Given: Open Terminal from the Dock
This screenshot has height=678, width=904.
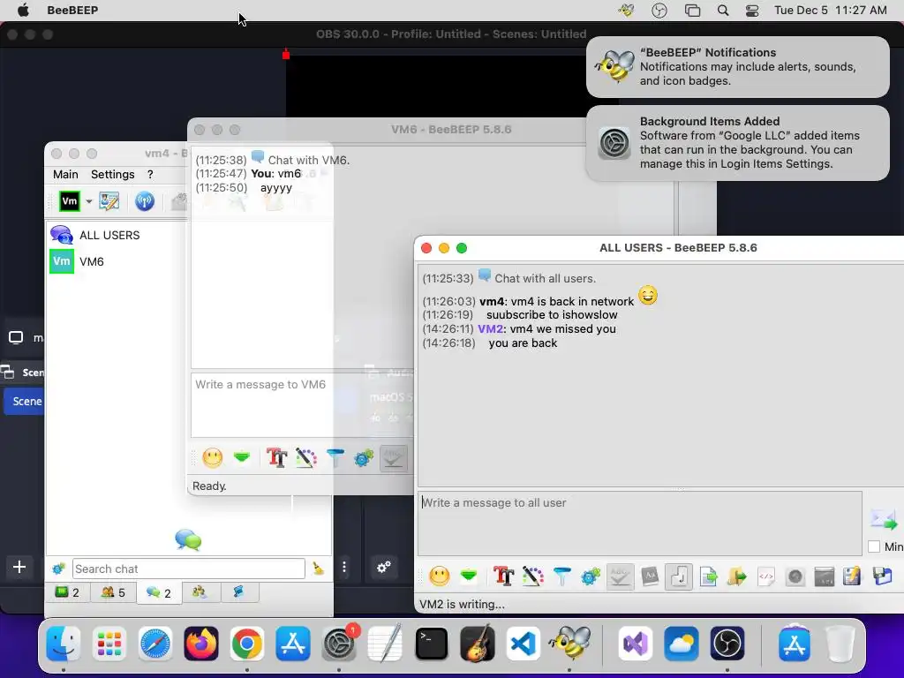Looking at the screenshot, I should [431, 644].
